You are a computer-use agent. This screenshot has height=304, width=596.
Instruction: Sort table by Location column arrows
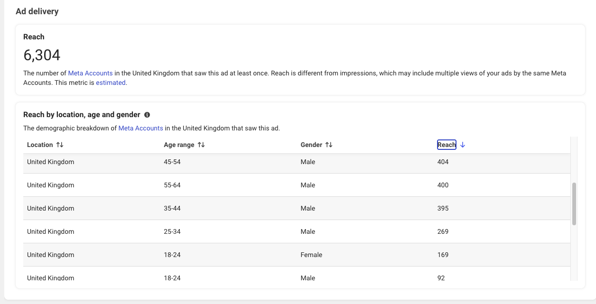tap(60, 145)
